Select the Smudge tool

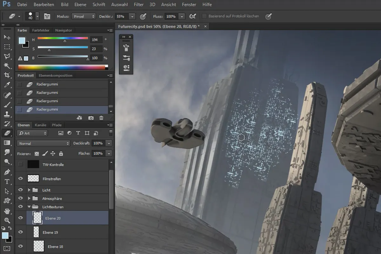7,152
